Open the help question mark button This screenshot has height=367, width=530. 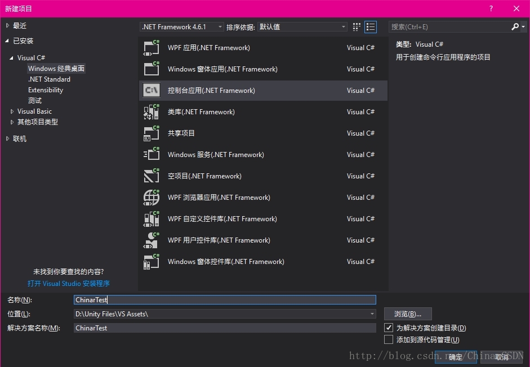(x=491, y=9)
